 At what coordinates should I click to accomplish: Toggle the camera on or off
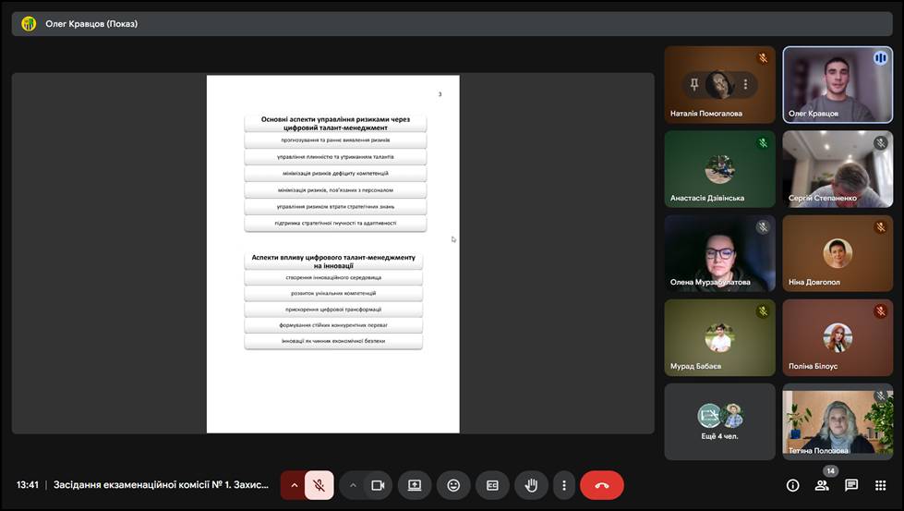pos(378,485)
